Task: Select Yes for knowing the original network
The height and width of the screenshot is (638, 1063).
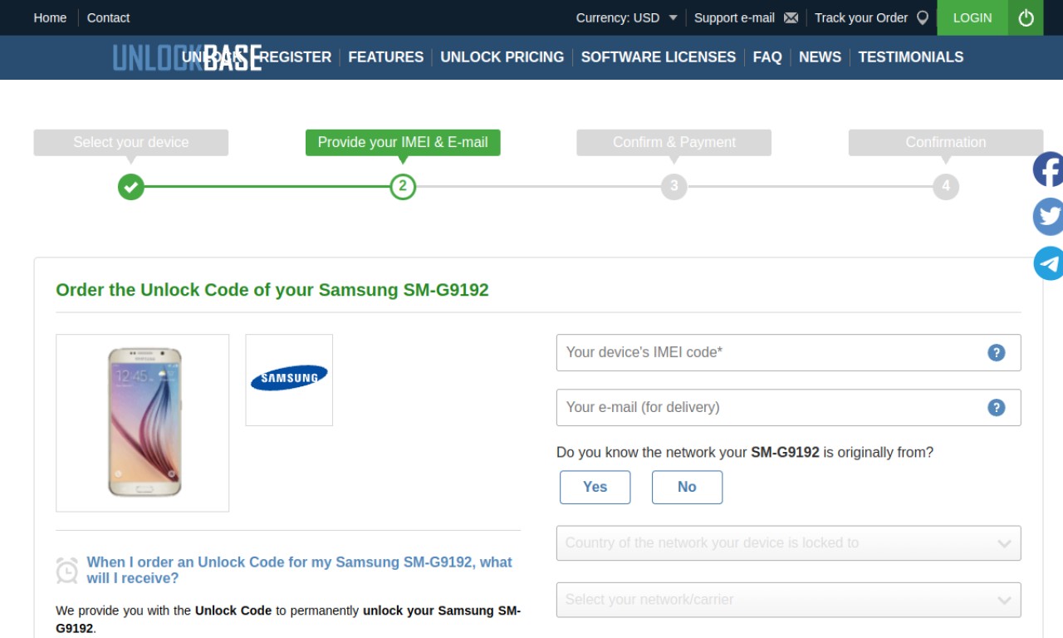Action: click(x=595, y=487)
